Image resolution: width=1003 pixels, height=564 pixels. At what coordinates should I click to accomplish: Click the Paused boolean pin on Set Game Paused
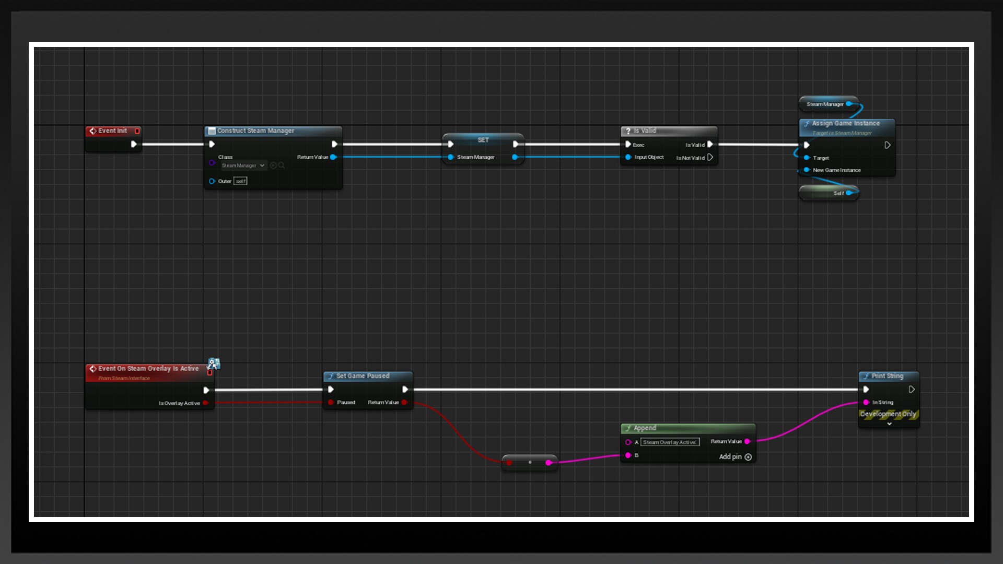(x=331, y=403)
